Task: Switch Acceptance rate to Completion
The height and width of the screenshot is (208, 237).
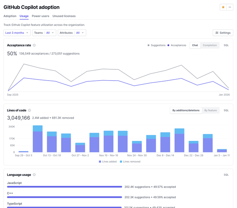Action: coord(210,45)
